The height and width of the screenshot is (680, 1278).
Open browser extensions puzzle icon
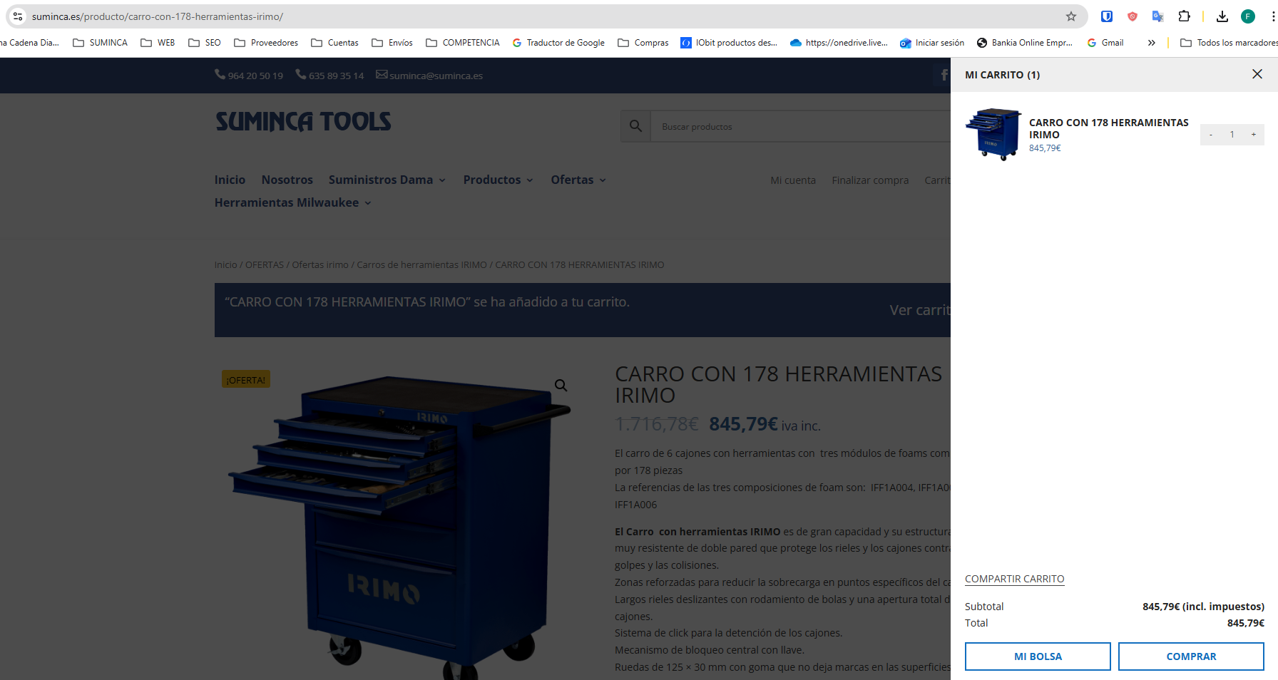click(1184, 16)
